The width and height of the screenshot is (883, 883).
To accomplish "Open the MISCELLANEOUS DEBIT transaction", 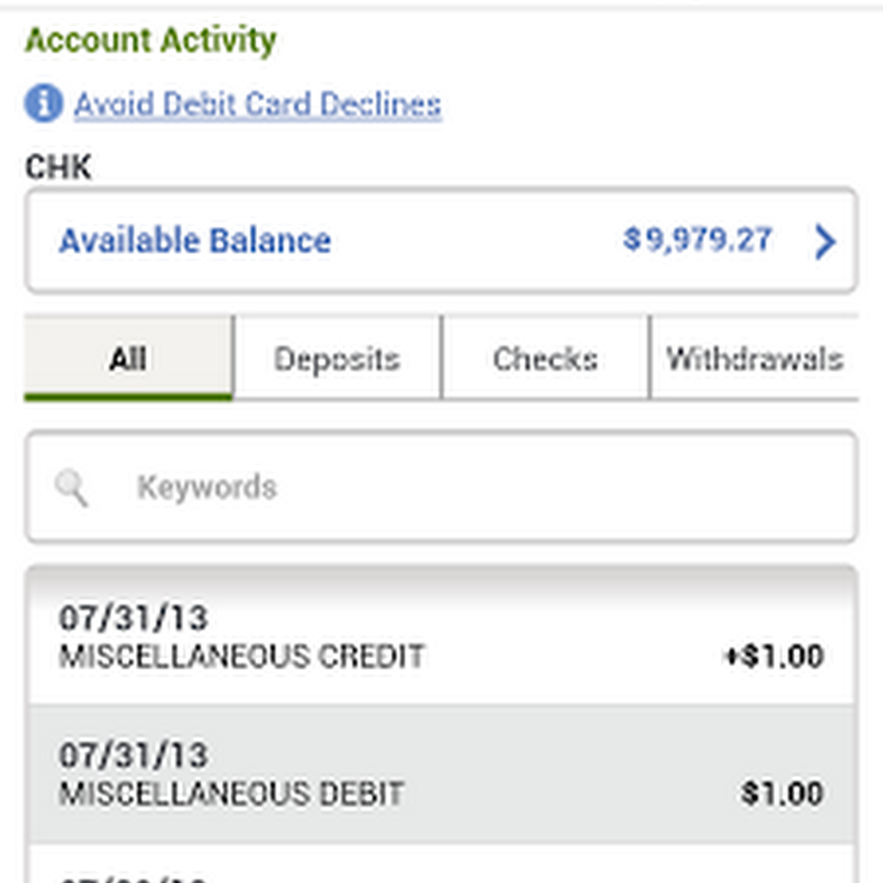I will [232, 793].
